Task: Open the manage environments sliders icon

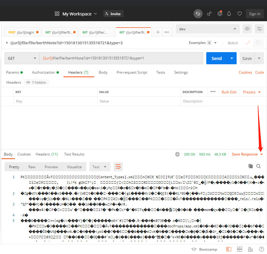Action: click(259, 29)
